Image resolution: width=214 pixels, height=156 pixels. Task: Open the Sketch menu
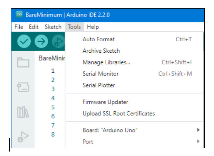pos(53,27)
